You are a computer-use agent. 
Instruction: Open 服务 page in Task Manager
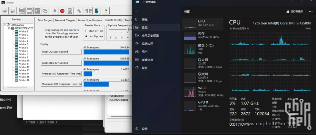[x=156, y=68]
